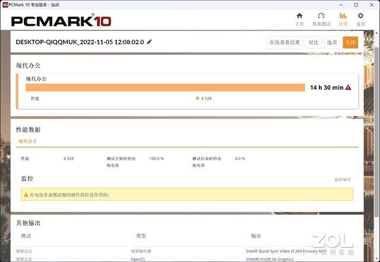Click the 4.0 % ending battery value
Image resolution: width=380 pixels, height=262 pixels.
pyautogui.click(x=240, y=159)
